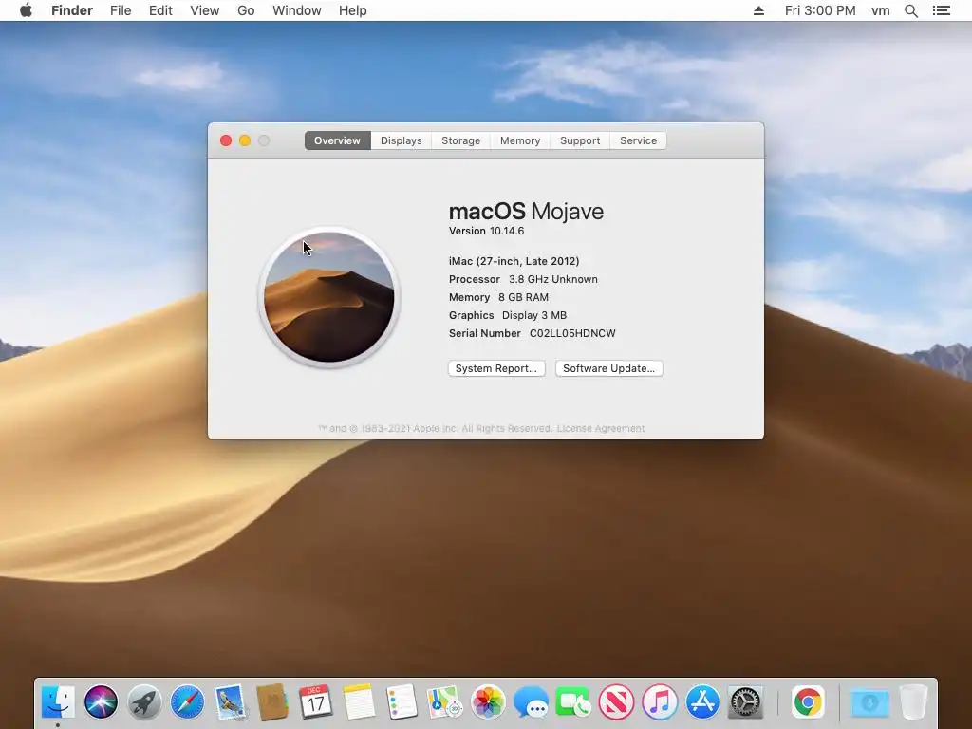Switch to the Storage tab
Viewport: 972px width, 729px height.
tap(460, 140)
